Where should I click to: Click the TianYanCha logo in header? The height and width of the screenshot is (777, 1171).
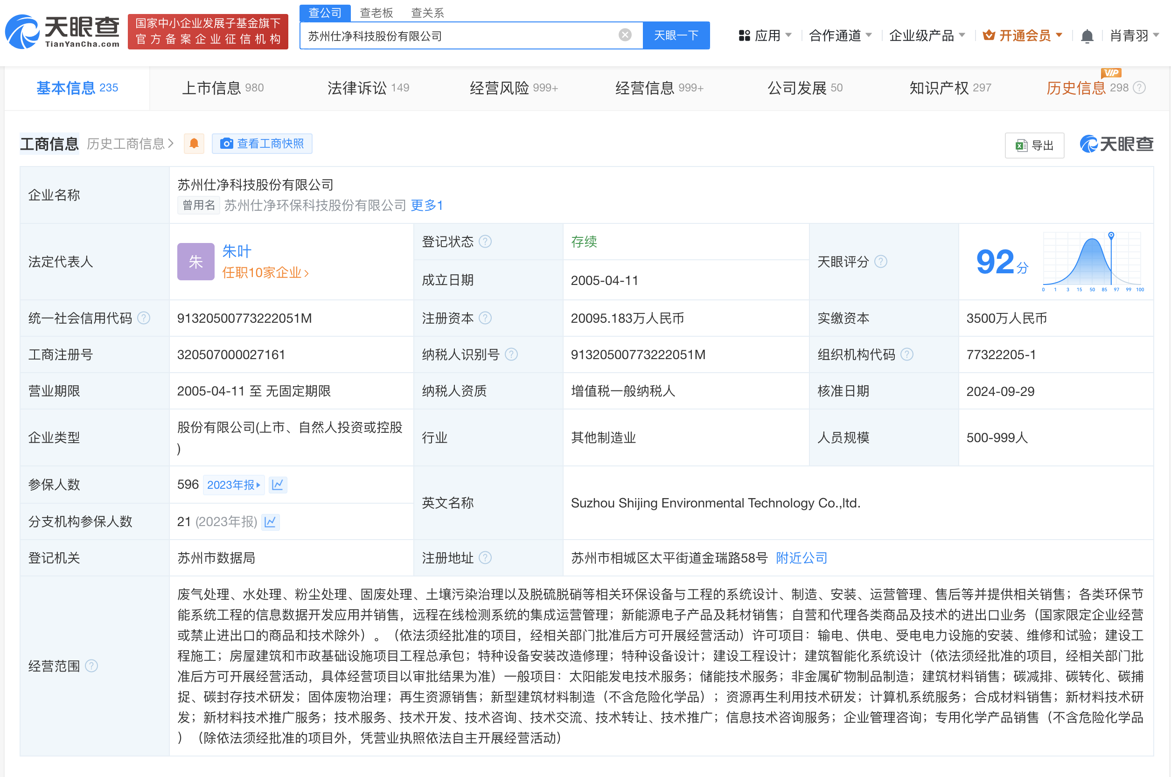(x=63, y=32)
